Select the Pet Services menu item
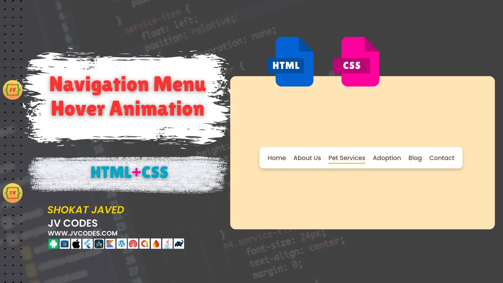Screen dimensions: 503x283 coord(347,158)
